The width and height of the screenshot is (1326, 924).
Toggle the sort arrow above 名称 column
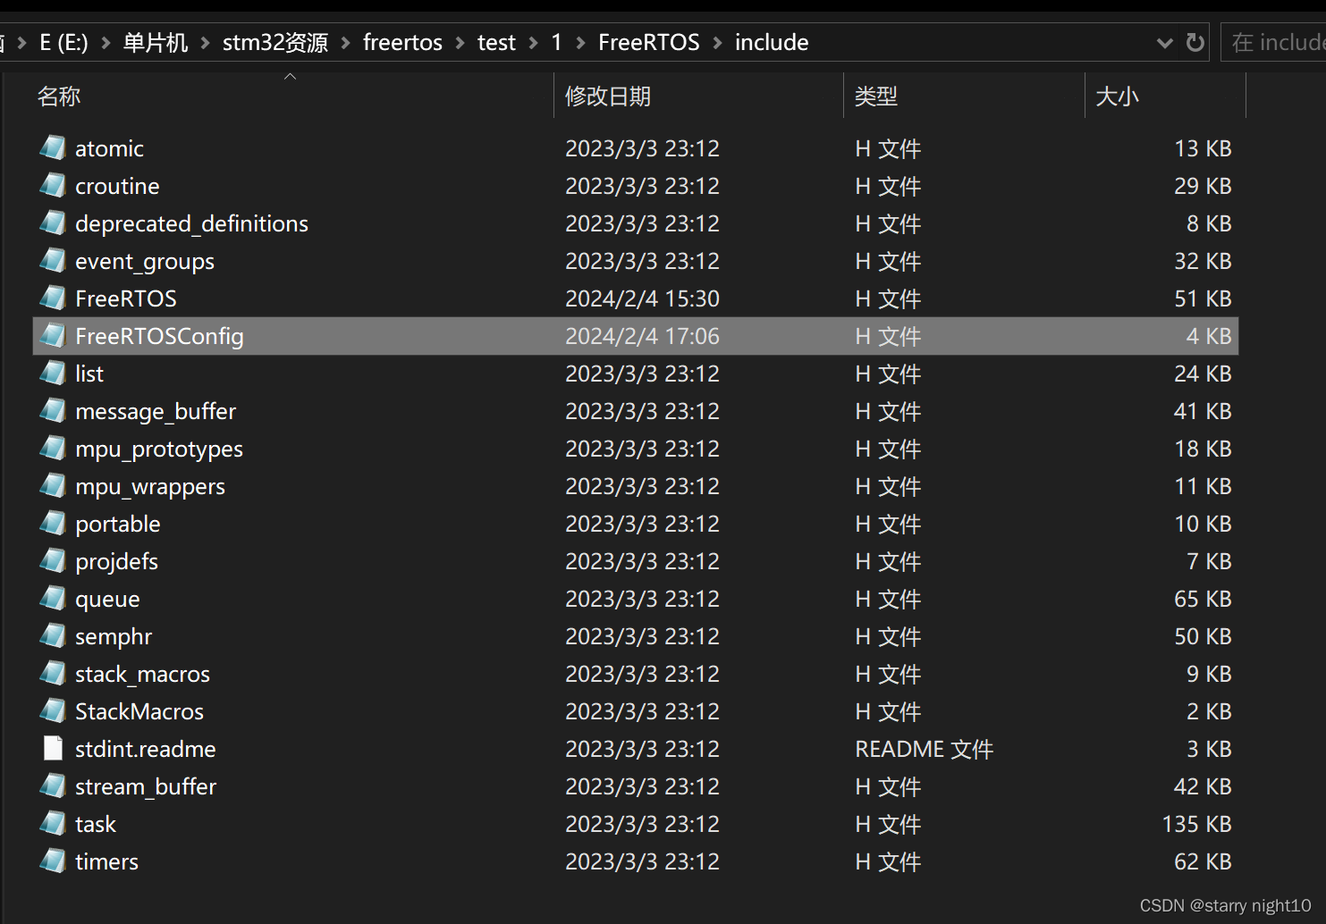point(289,76)
